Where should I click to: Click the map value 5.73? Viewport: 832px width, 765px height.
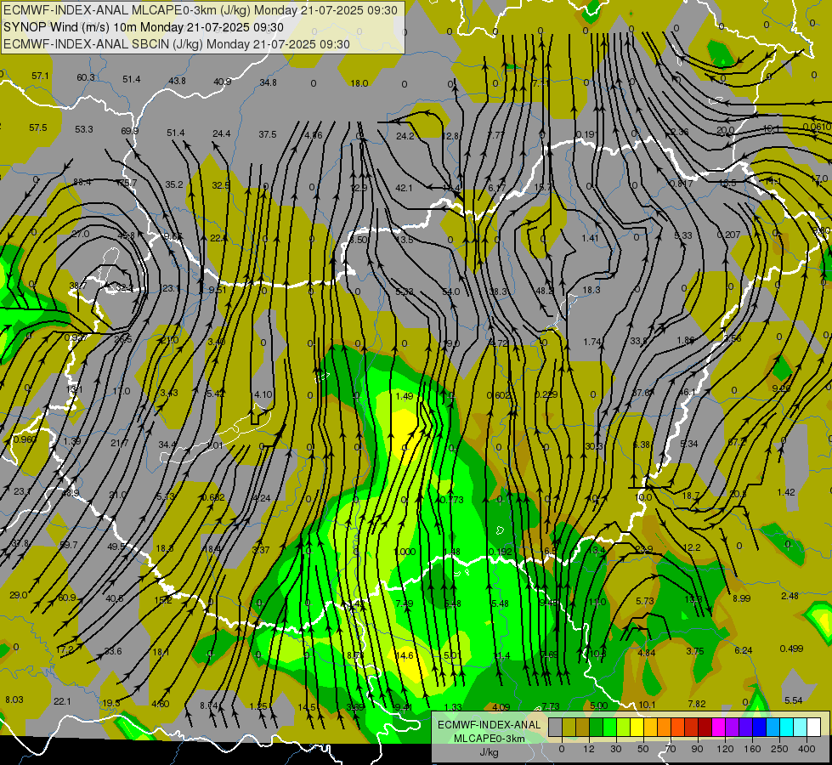click(645, 601)
